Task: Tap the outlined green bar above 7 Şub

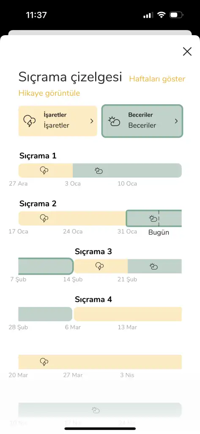Action: [x=46, y=266]
